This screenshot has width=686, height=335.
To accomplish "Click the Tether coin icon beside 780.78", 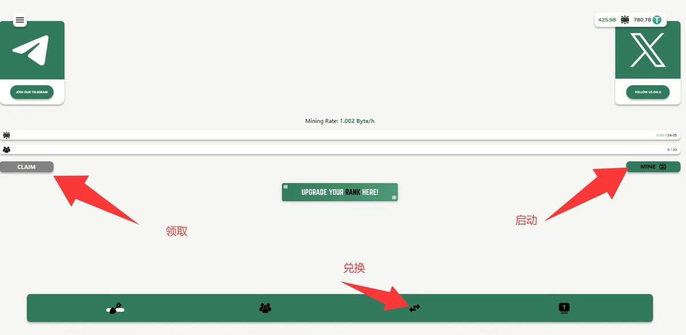I will click(657, 20).
